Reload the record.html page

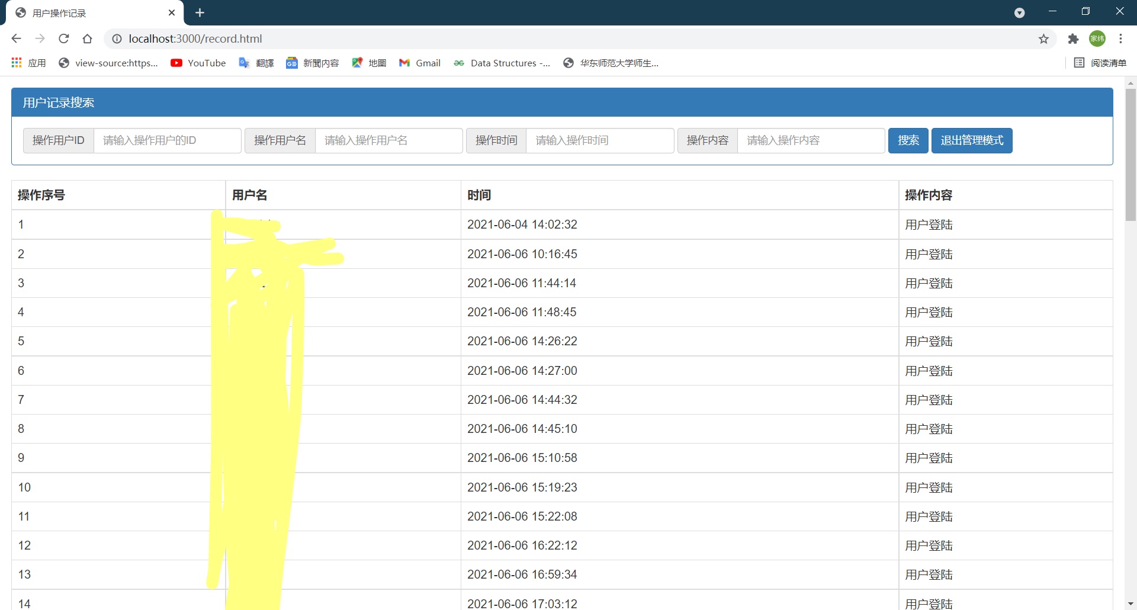coord(63,38)
